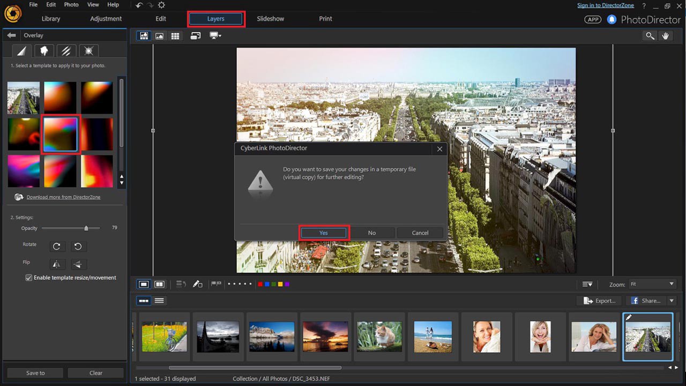Select the grunge splash overlay category tab

pos(44,51)
